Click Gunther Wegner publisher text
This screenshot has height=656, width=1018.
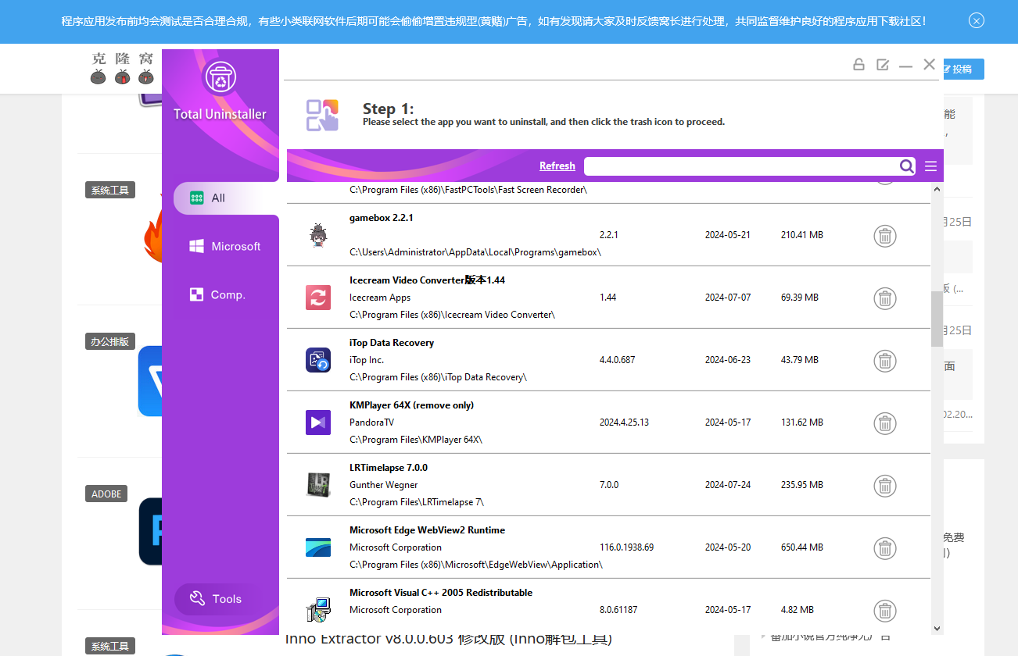coord(384,485)
